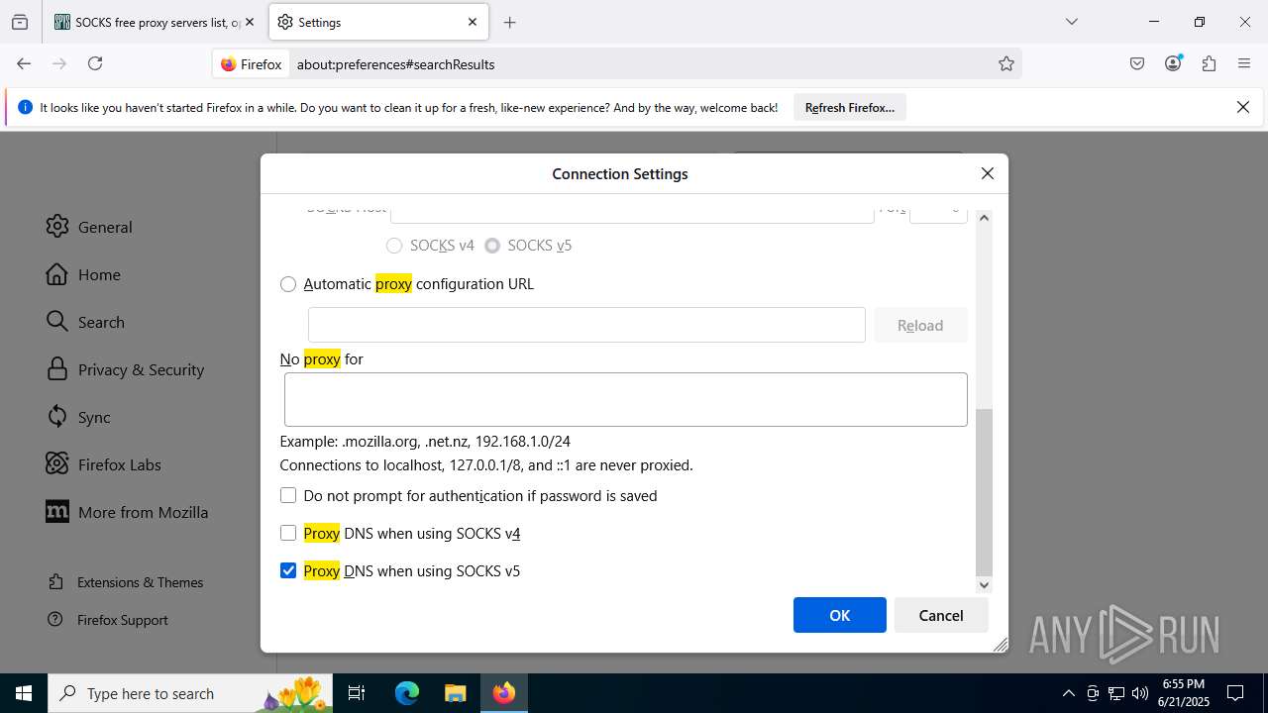Click dialog scrollbar up arrow
The height and width of the screenshot is (713, 1268).
click(984, 217)
